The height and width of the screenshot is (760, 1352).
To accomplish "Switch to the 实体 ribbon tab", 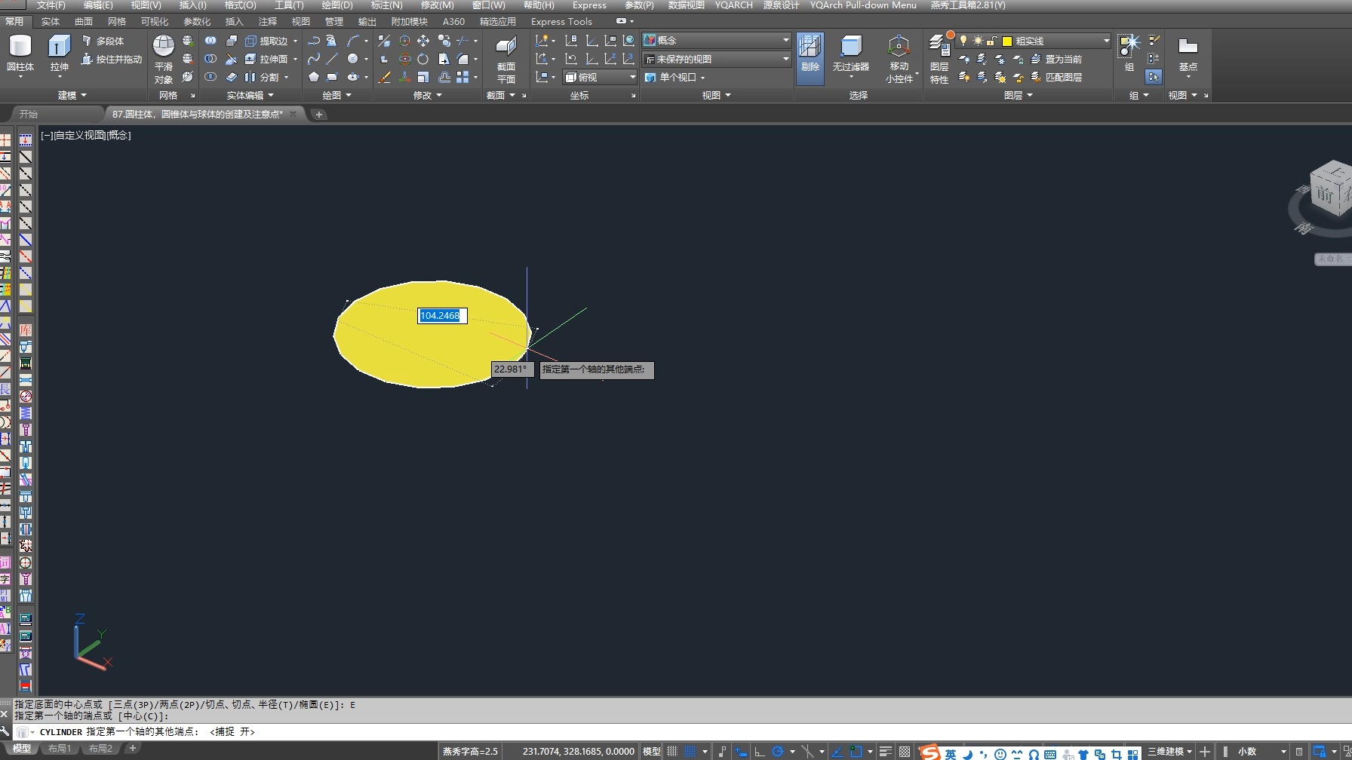I will click(51, 21).
